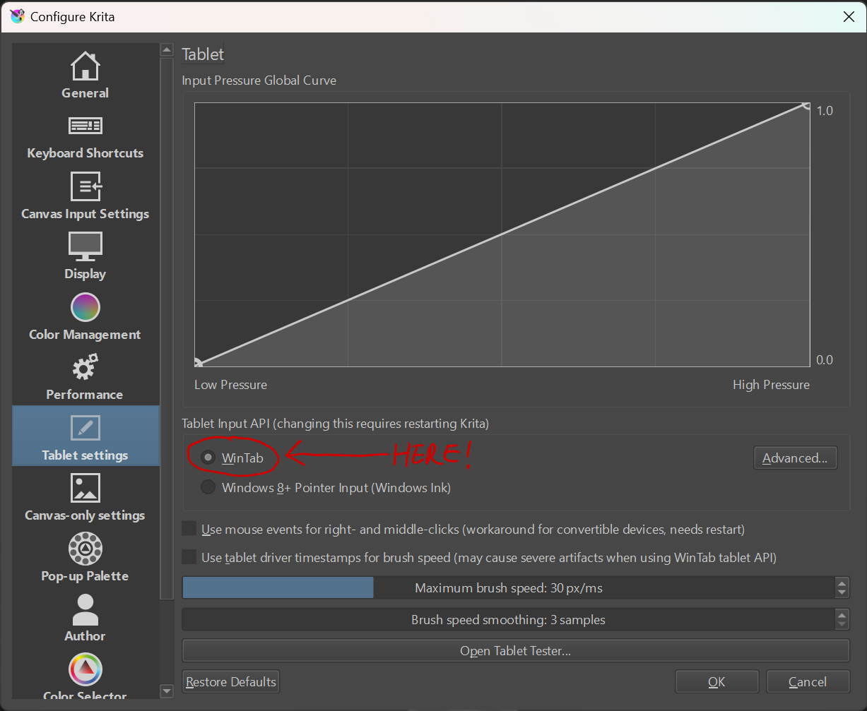Open Advanced tablet API settings
This screenshot has width=867, height=711.
(795, 458)
